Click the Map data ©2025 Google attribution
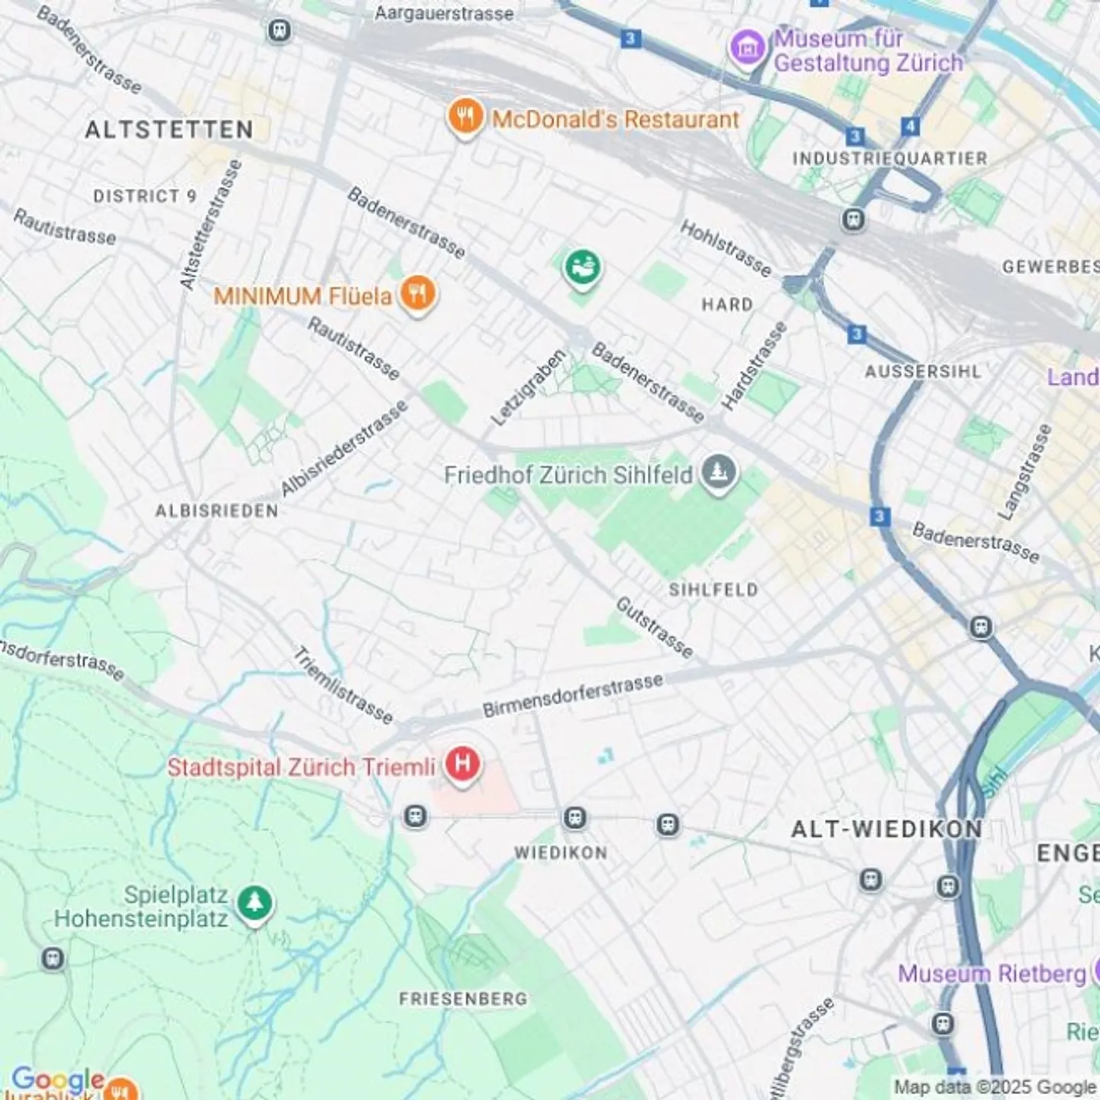Viewport: 1100px width, 1100px height. (x=995, y=1086)
